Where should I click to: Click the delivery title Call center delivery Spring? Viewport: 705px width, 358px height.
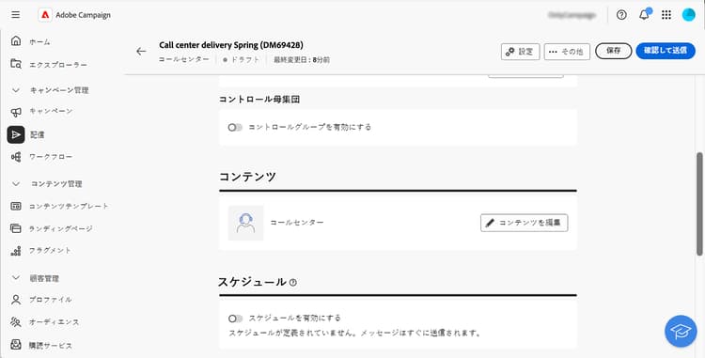[x=231, y=45]
